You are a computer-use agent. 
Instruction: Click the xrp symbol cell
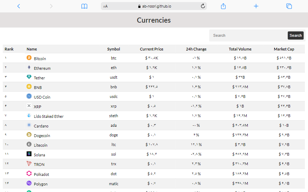click(114, 106)
